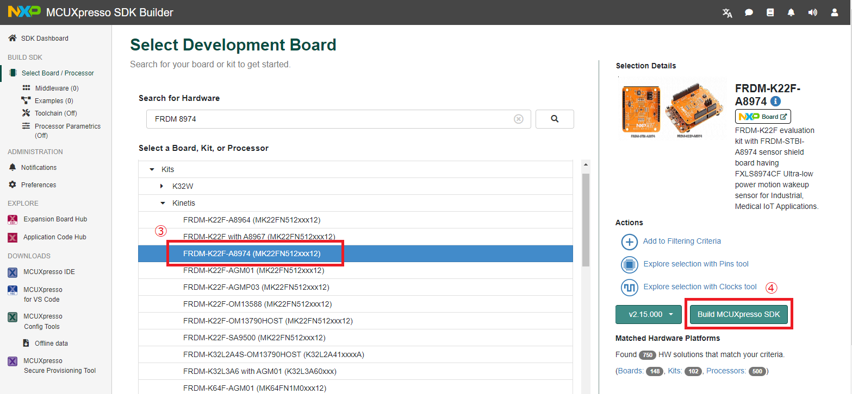Click the magnifier search button
This screenshot has height=394, width=852.
[555, 119]
